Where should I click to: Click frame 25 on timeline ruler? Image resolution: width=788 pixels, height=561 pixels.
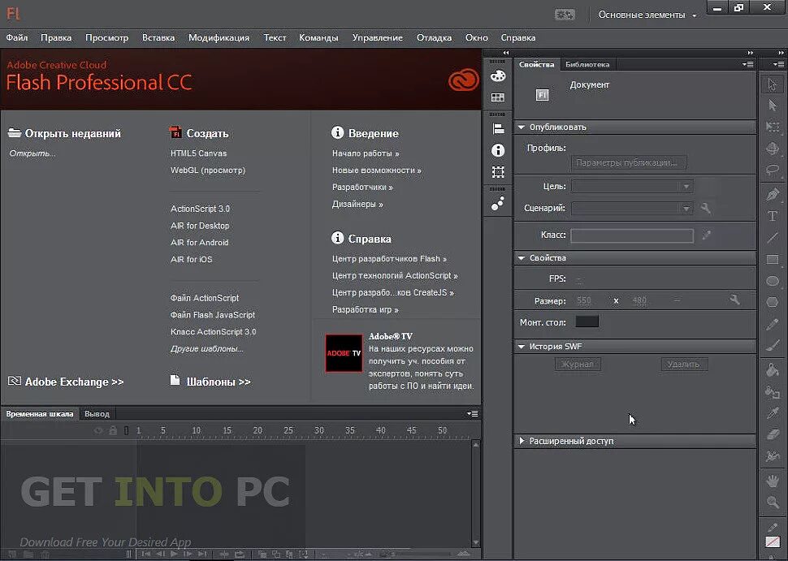point(288,430)
